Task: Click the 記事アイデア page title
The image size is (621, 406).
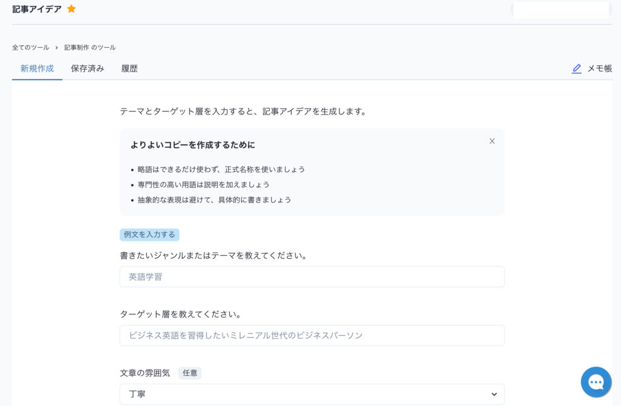Action: tap(37, 9)
